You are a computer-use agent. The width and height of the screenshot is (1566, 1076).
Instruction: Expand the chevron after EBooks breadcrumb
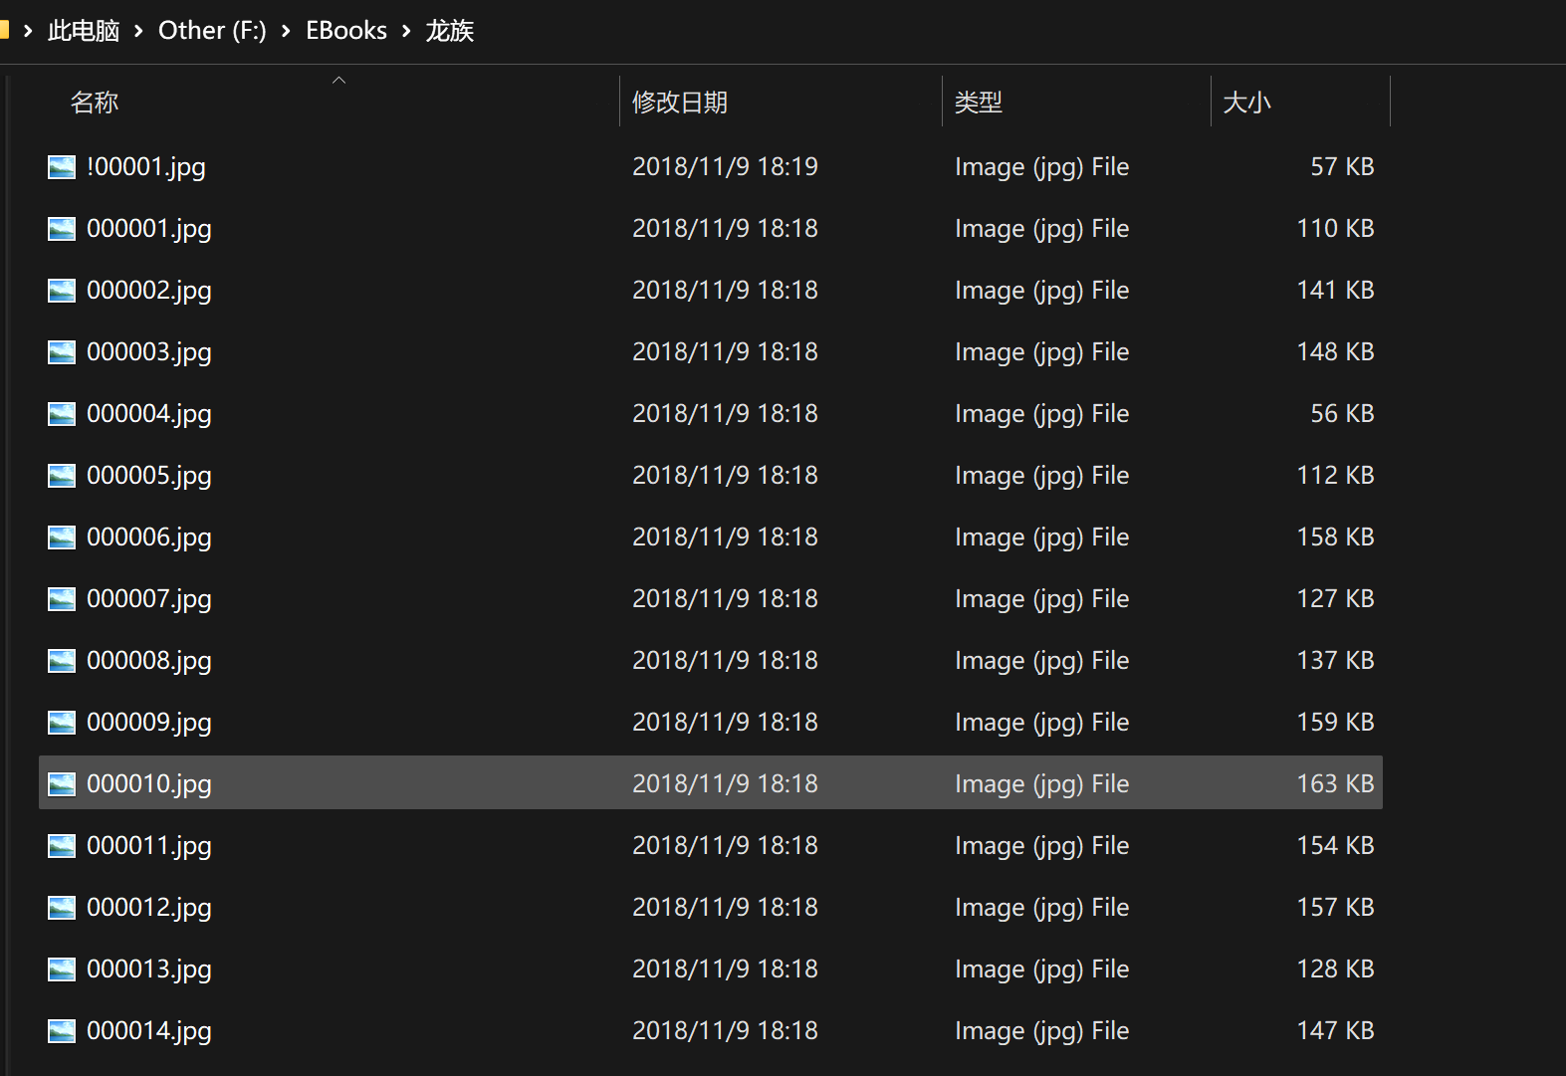pos(406,31)
